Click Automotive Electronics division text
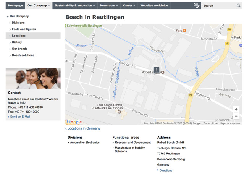 pos(85,143)
